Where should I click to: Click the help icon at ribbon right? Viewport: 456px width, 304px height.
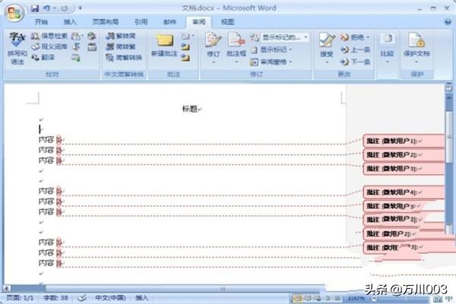pos(448,22)
